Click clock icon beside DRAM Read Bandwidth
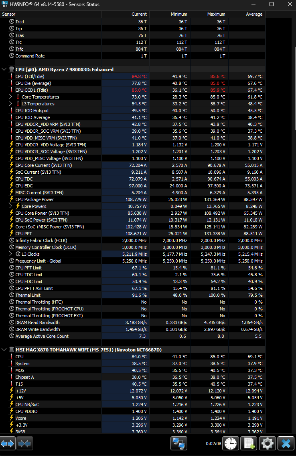 pos(12,322)
